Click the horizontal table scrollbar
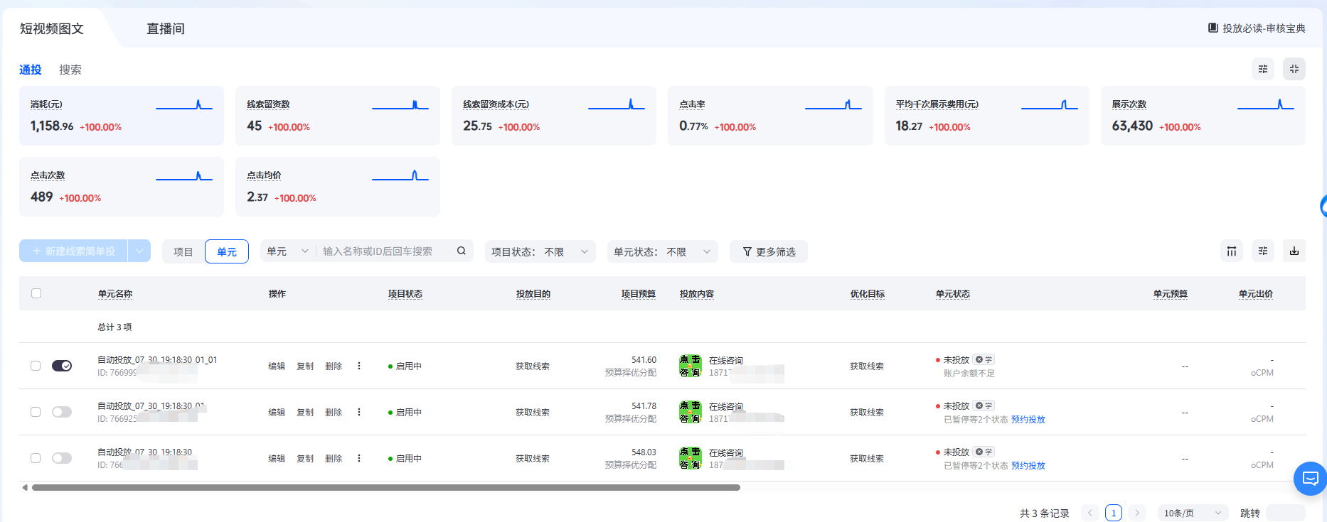This screenshot has height=522, width=1327. coord(386,487)
